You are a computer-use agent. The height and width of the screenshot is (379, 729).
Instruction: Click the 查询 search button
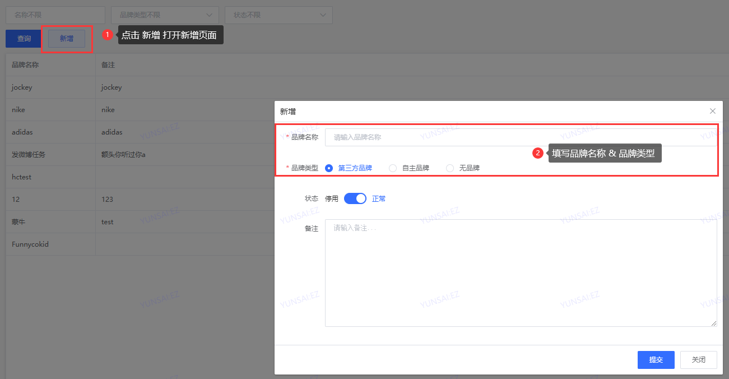24,39
